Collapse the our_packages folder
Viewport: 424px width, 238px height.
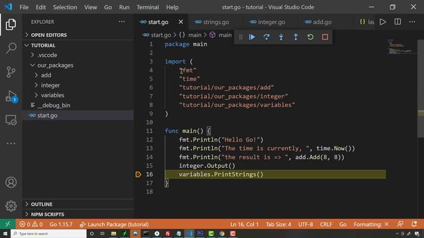pyautogui.click(x=78, y=65)
